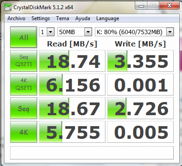
Task: Expand the test count dropdown showing 1
Action: tap(47, 32)
